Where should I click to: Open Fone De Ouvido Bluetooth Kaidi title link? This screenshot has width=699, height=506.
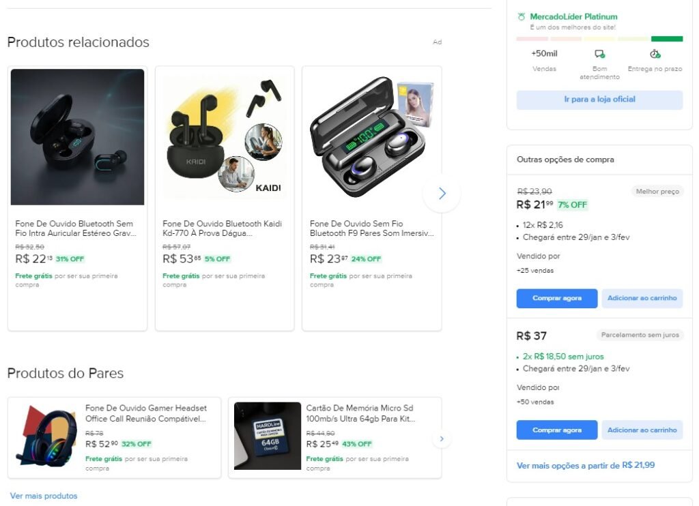(x=222, y=228)
